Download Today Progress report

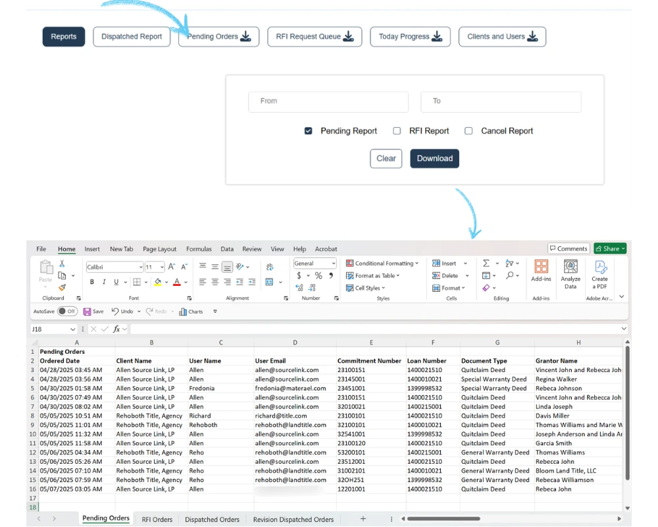click(x=410, y=37)
